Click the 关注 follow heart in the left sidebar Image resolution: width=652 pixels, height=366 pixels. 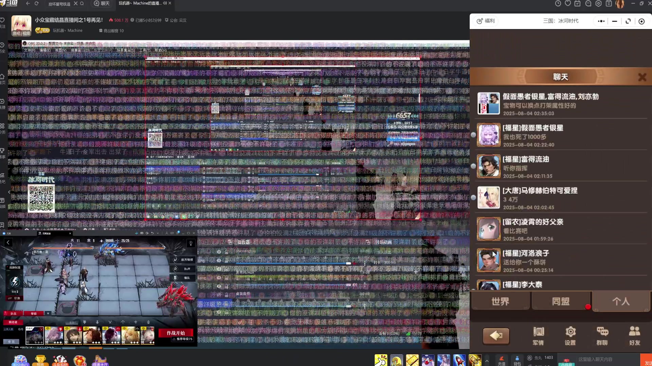point(2,22)
